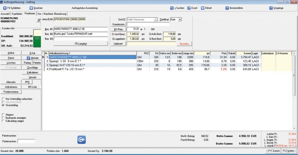Click the green credit limit usage bar
Viewport: 298px width, 155px height.
pos(37,40)
